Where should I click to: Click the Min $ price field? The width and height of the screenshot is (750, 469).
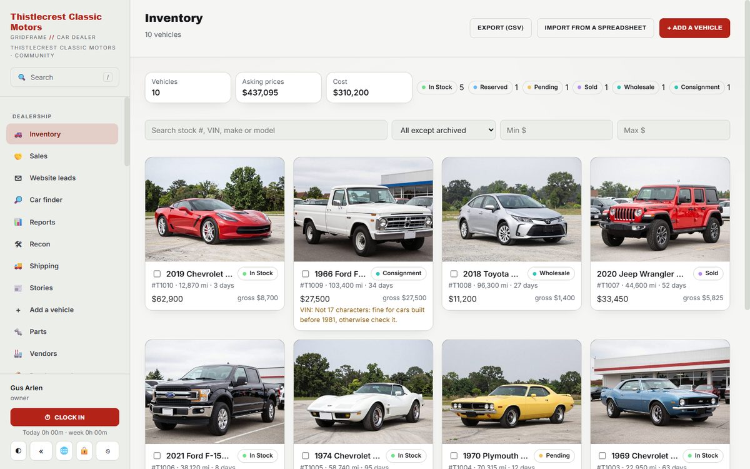tap(556, 130)
